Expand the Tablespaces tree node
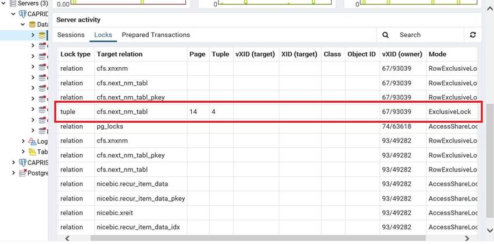This screenshot has height=244, width=494. coord(23,152)
